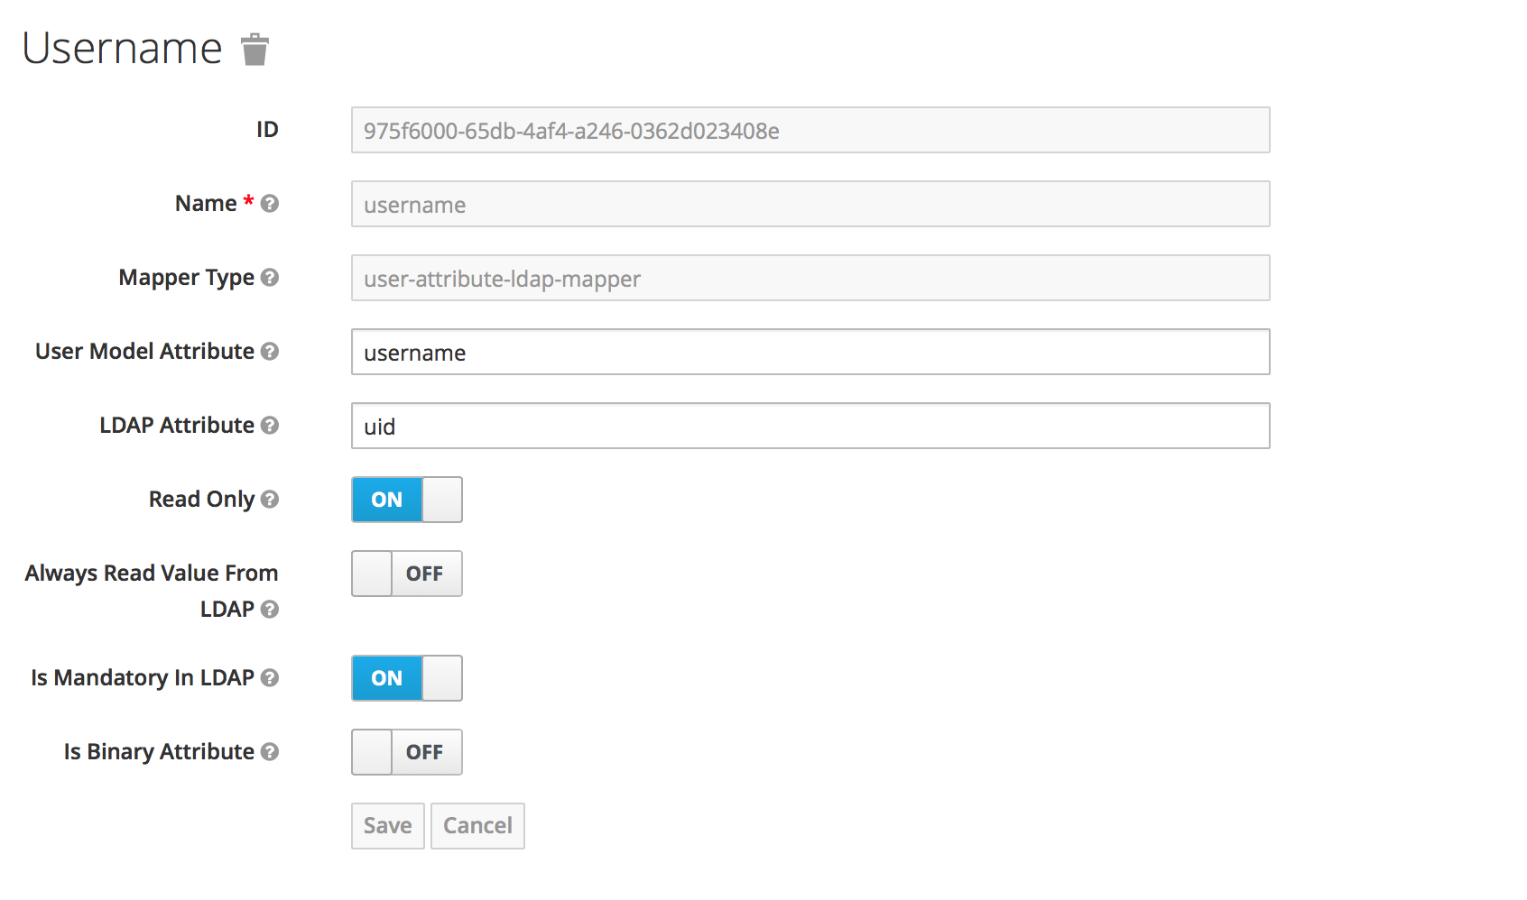Turn on the Is Binary Attribute toggle
The height and width of the screenshot is (900, 1527).
(x=407, y=752)
